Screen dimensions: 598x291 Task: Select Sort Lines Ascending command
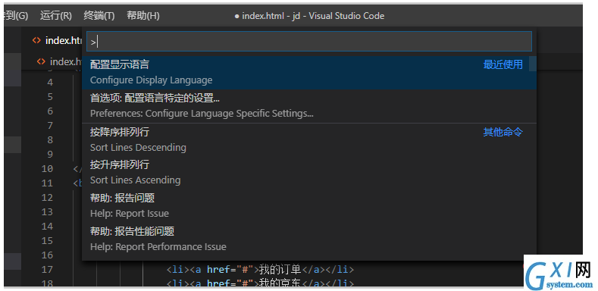(x=309, y=172)
